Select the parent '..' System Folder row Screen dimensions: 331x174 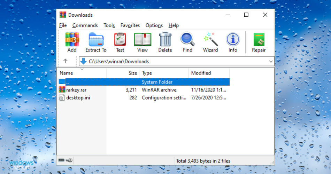(x=144, y=82)
